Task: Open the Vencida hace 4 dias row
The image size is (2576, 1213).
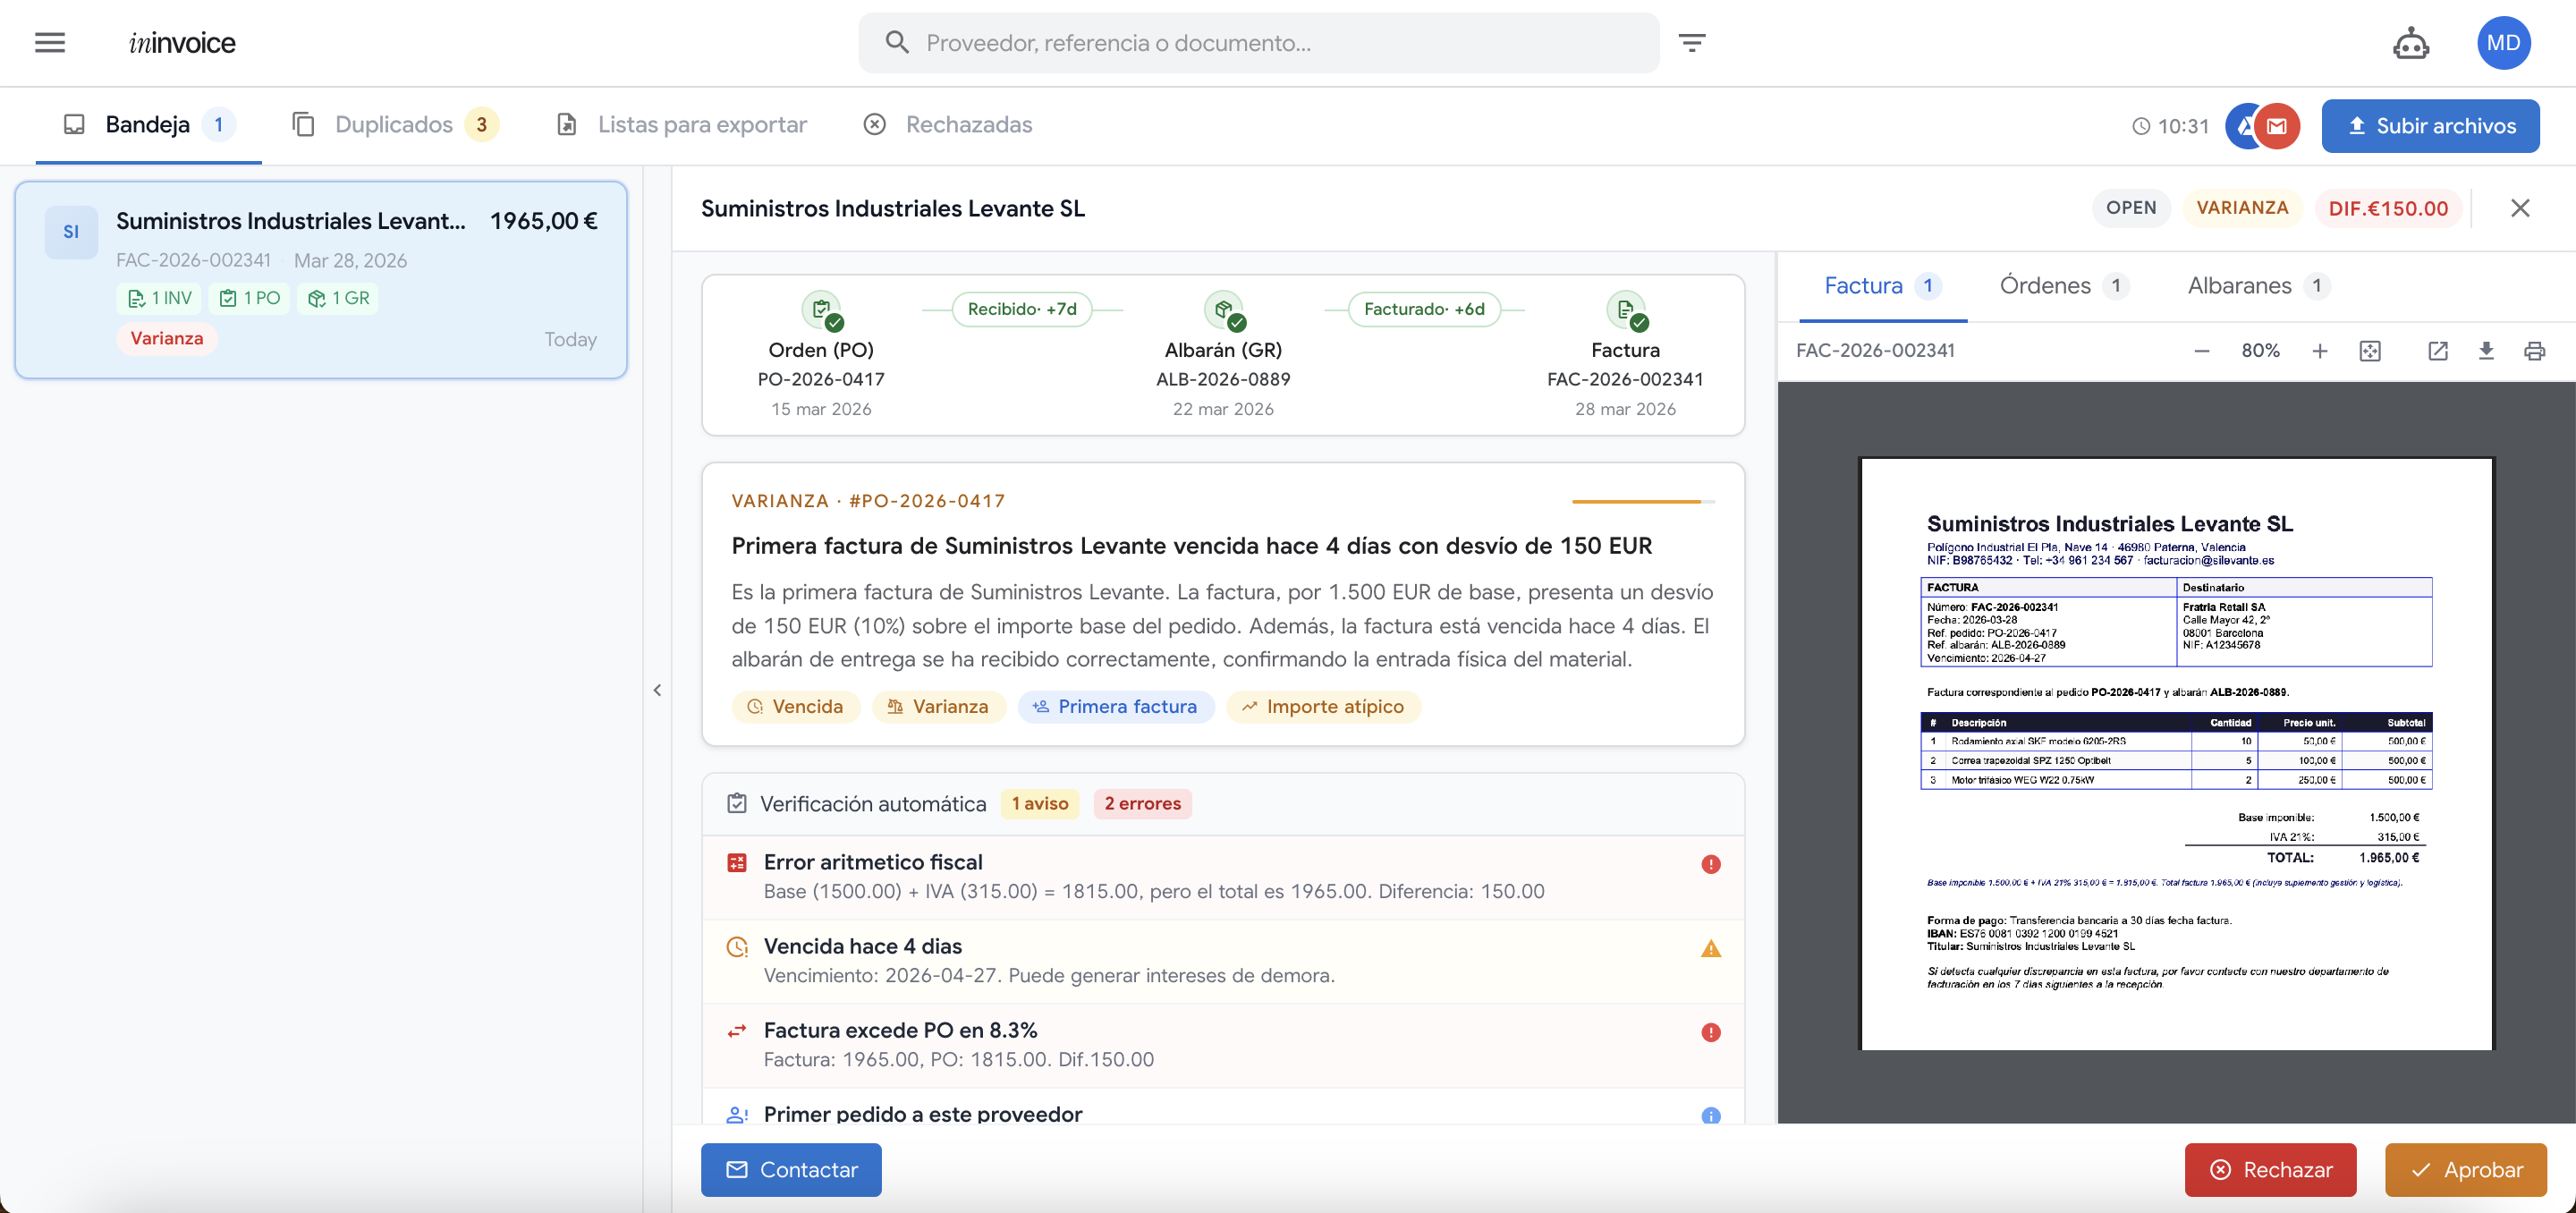Action: (1223, 961)
